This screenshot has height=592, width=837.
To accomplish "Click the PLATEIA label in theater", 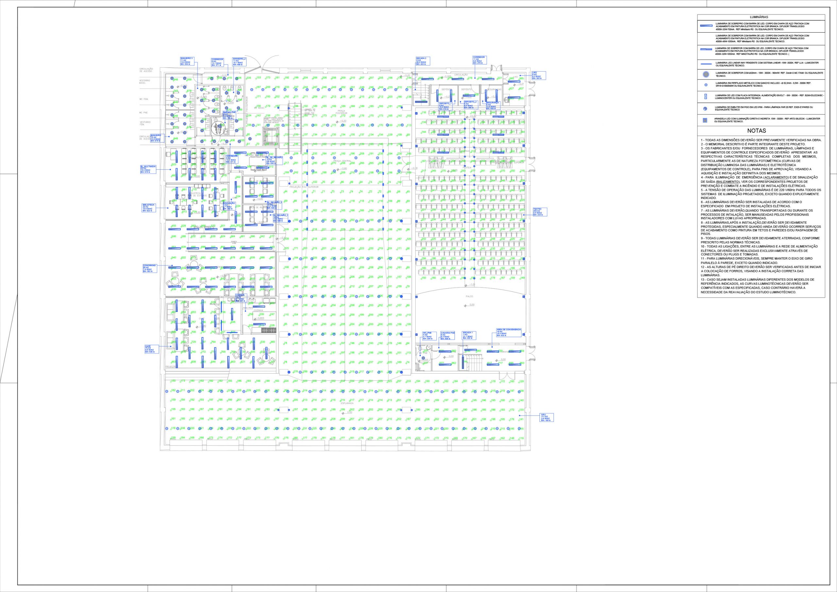I will (x=467, y=167).
